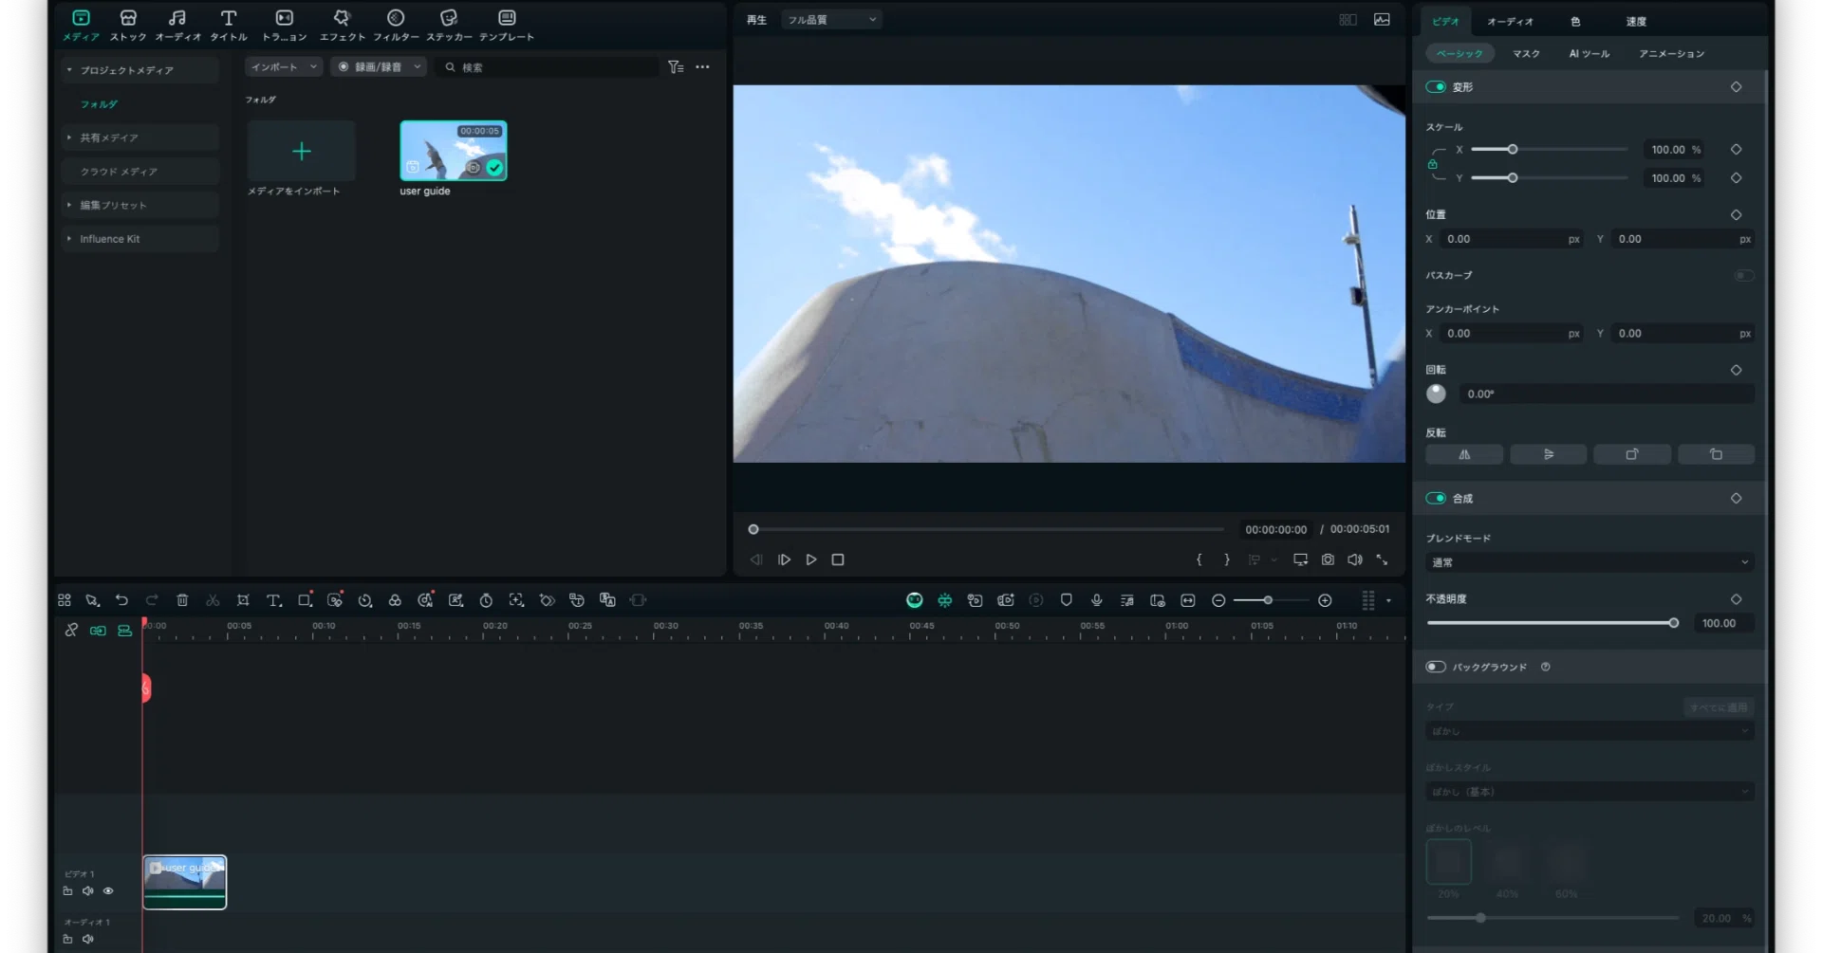Flip horizontally in the 反転 section
Screen dimensions: 1822x953
[1464, 454]
